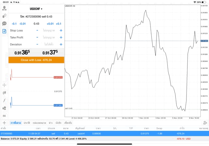The height and width of the screenshot is (146, 209).
Task: Open indicators with the f icon
Action: click(x=4, y=100)
